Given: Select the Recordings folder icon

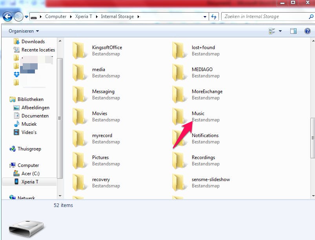Looking at the screenshot, I should [x=178, y=161].
